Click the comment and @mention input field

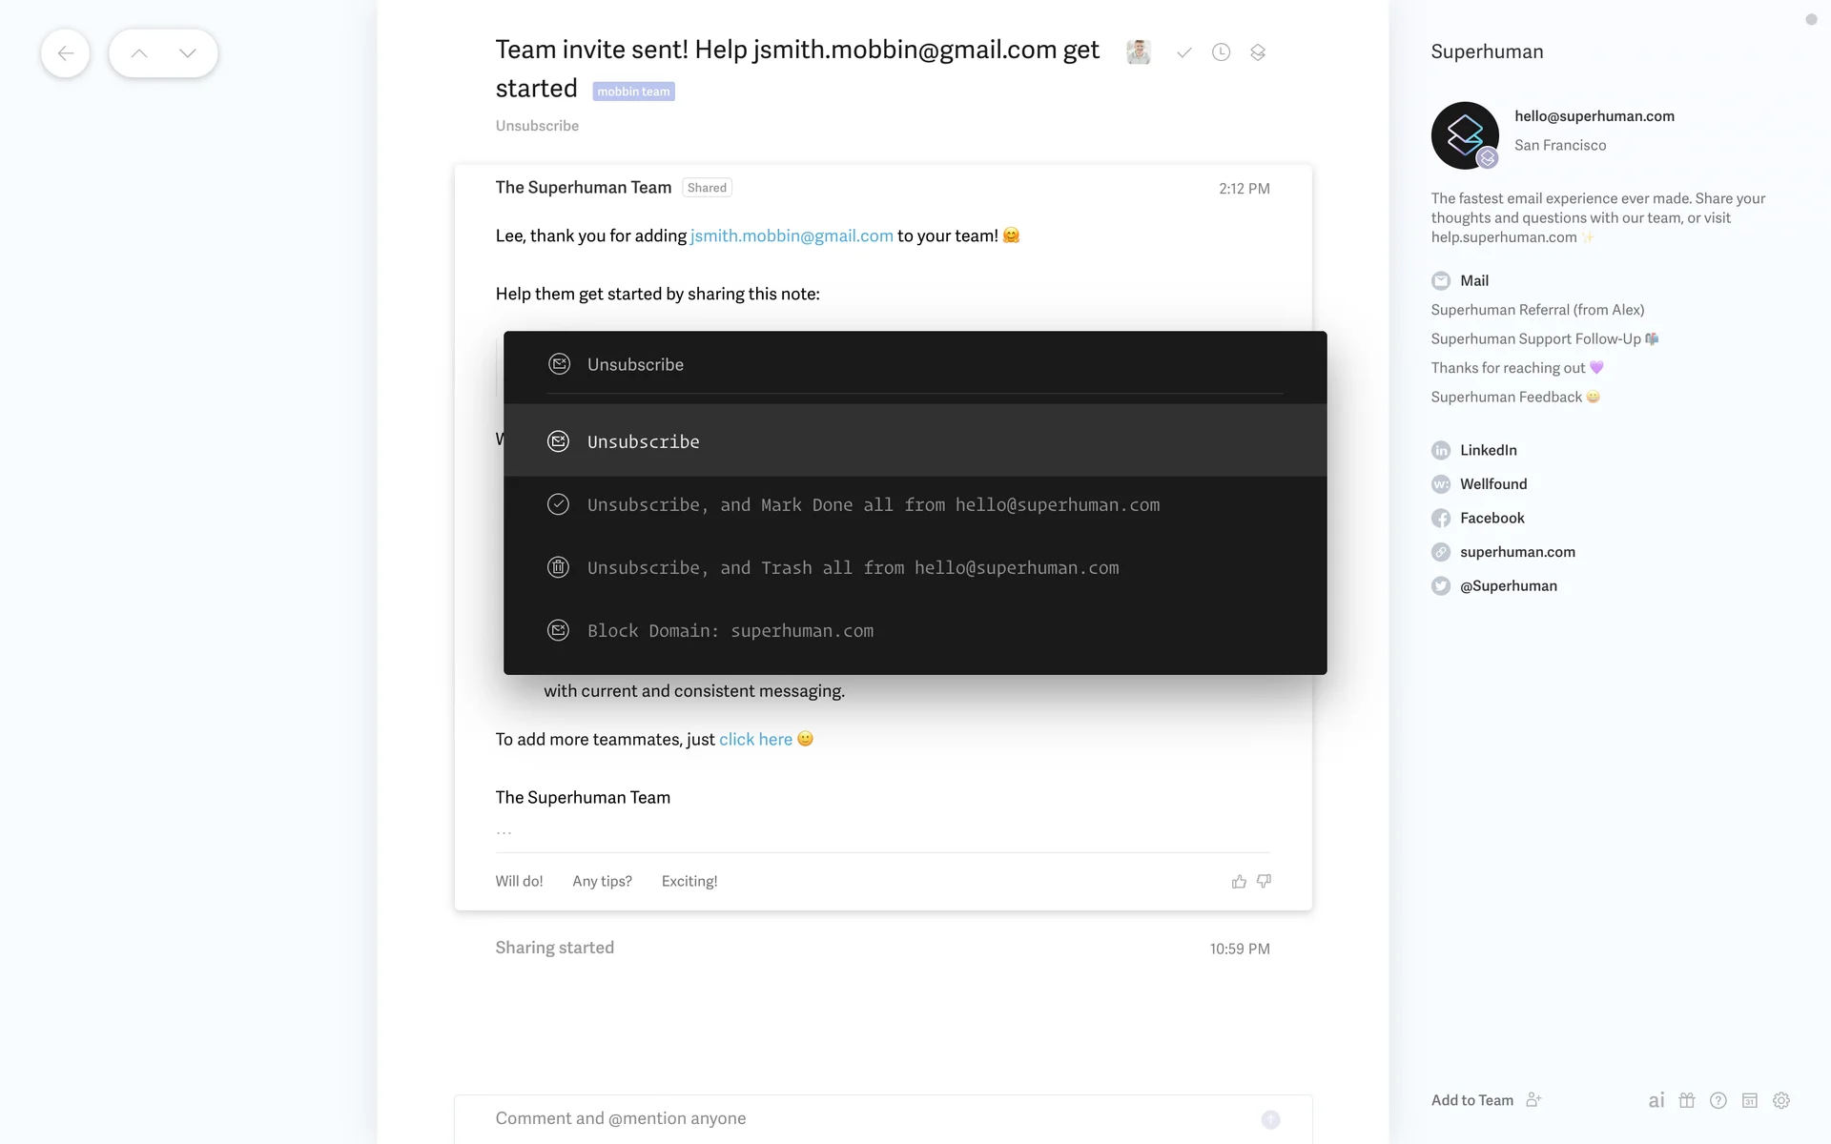(x=858, y=1118)
